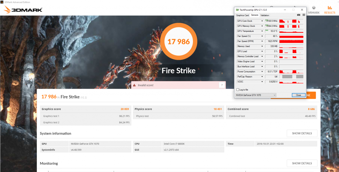Open the Bus Interface Load sensor dropdown
This screenshot has height=172, width=339.
tap(262, 67)
